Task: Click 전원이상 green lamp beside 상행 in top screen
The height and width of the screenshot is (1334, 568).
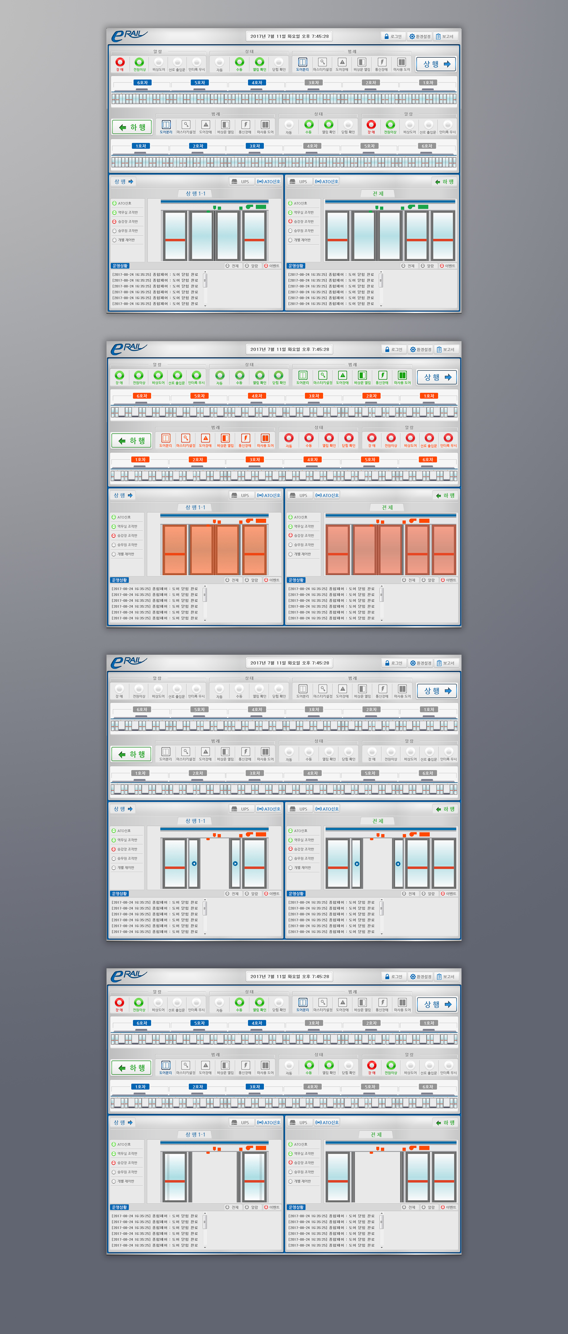Action: point(139,62)
